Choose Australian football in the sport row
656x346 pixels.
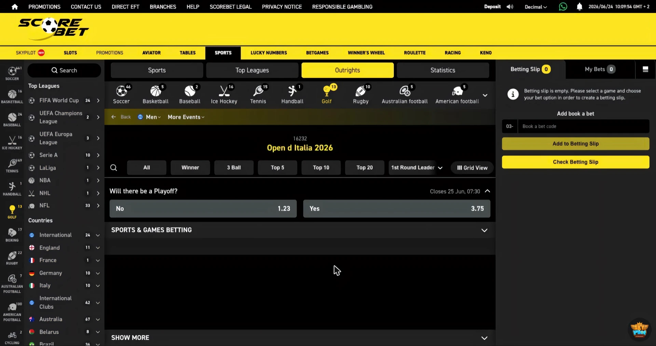pos(405,94)
